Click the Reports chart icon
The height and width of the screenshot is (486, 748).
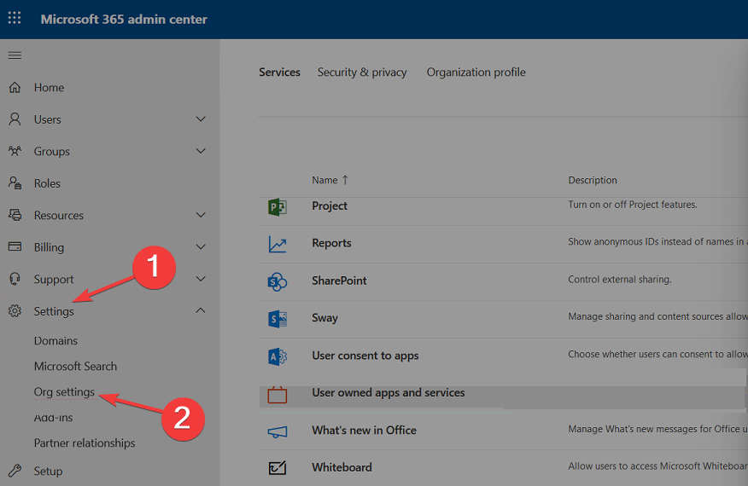pyautogui.click(x=278, y=244)
